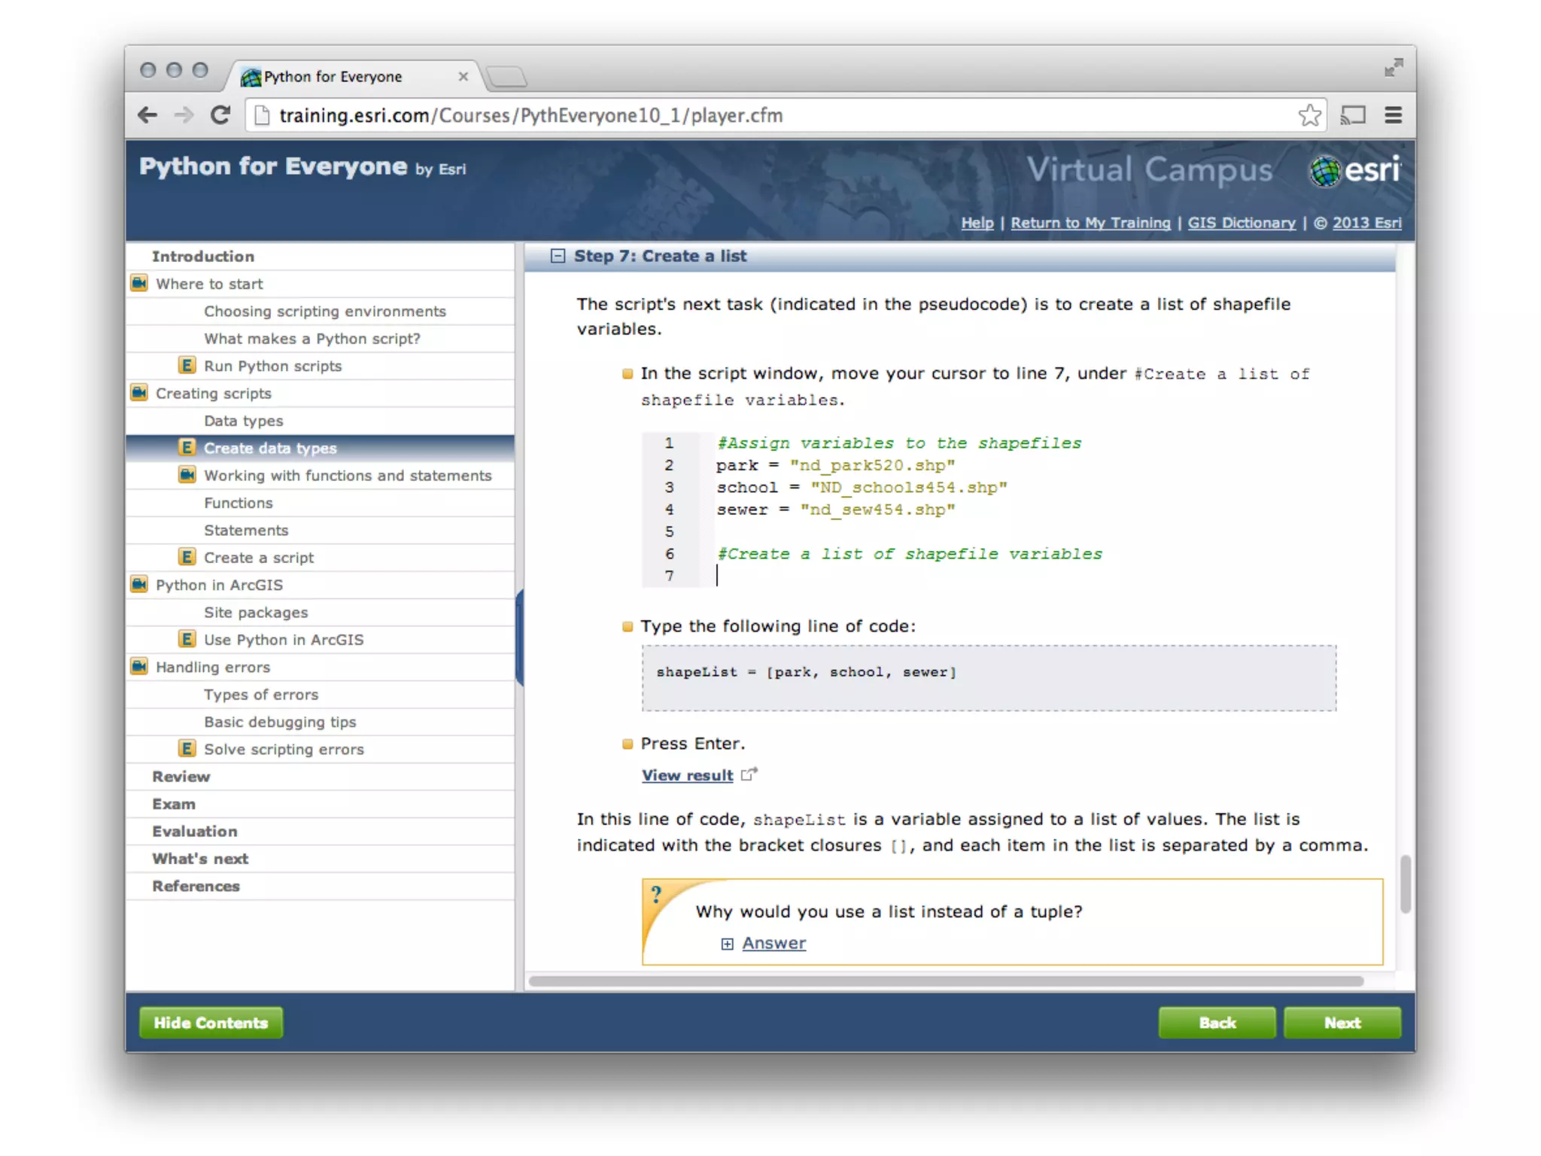Click the video icon beside Where to start
The width and height of the screenshot is (1541, 1156).
click(x=140, y=284)
